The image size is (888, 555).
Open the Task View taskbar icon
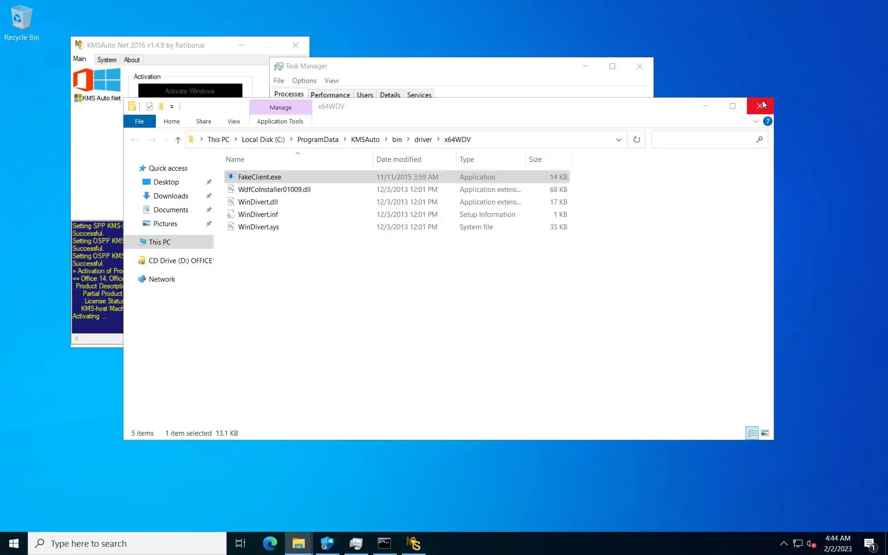(x=240, y=543)
